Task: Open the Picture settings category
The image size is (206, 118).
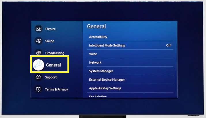Action: (x=50, y=29)
